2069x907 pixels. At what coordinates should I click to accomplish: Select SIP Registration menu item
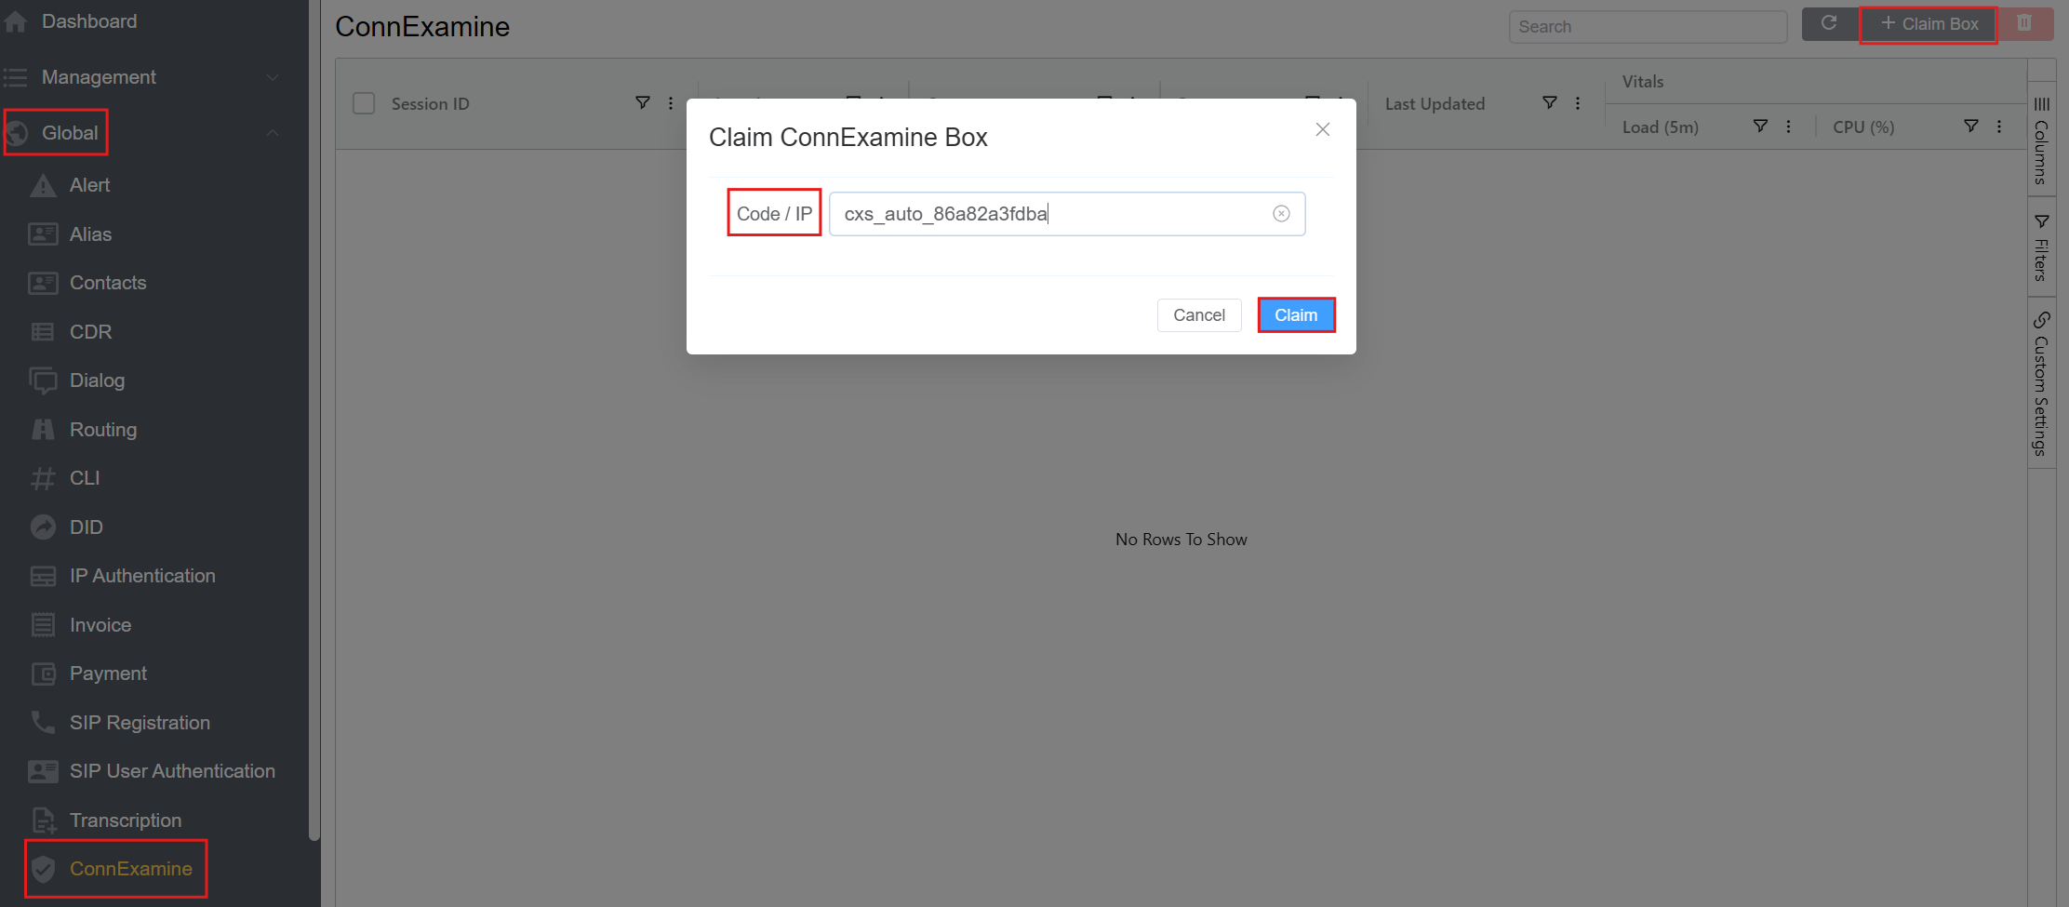pyautogui.click(x=140, y=723)
